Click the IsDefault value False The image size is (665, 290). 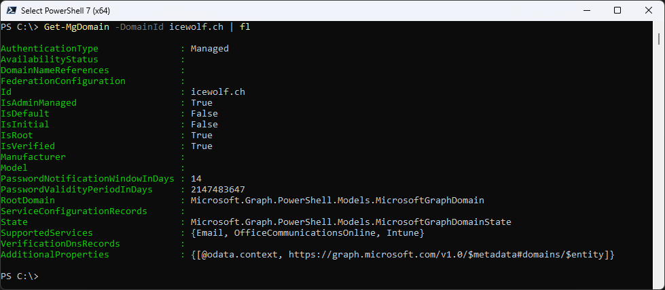pos(204,114)
